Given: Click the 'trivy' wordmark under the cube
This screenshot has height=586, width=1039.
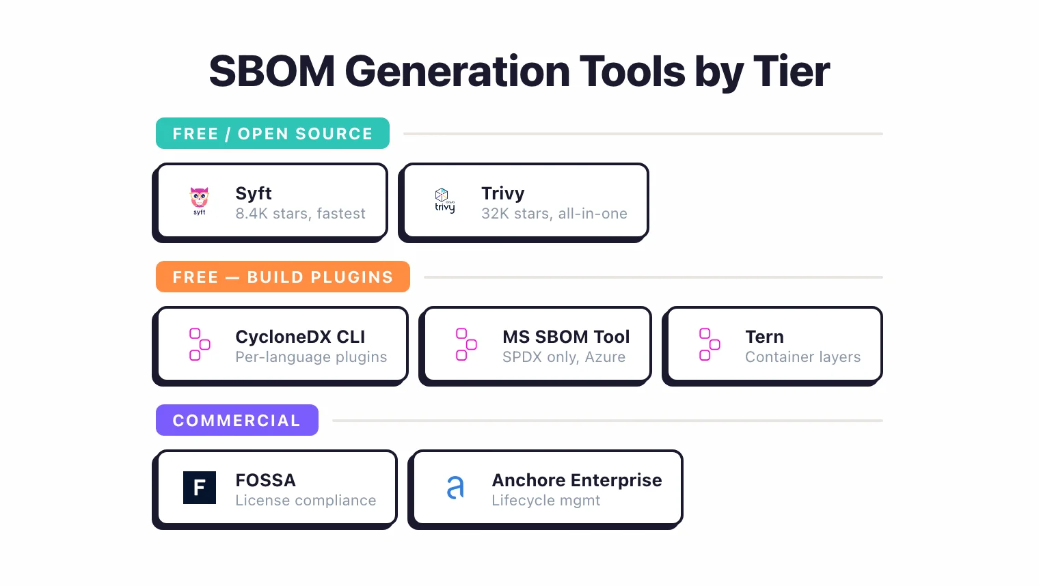Looking at the screenshot, I should click(x=444, y=207).
